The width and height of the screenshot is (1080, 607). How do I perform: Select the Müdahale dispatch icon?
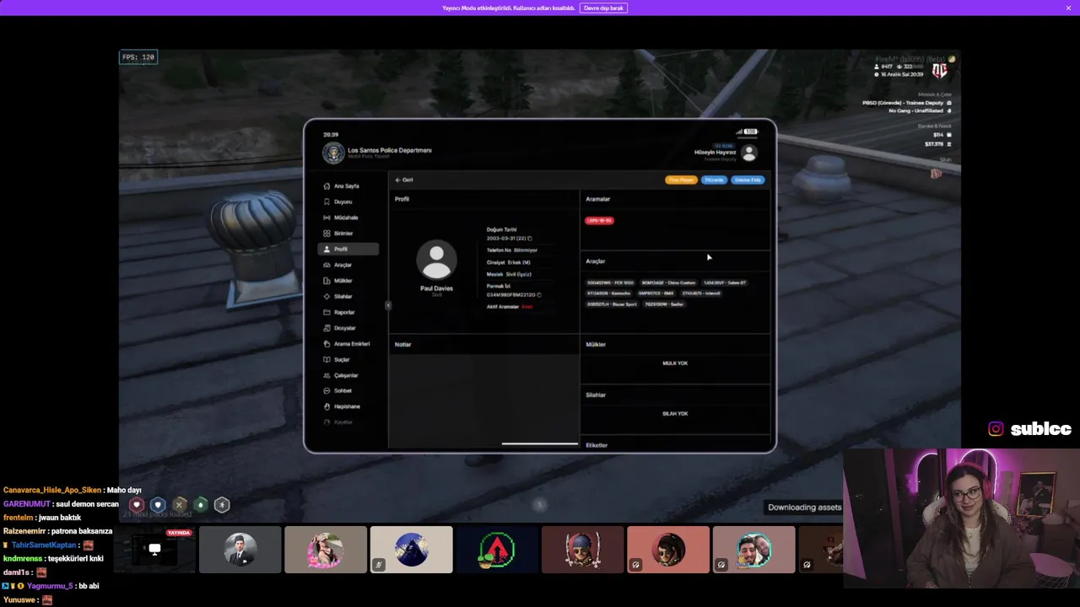(327, 218)
